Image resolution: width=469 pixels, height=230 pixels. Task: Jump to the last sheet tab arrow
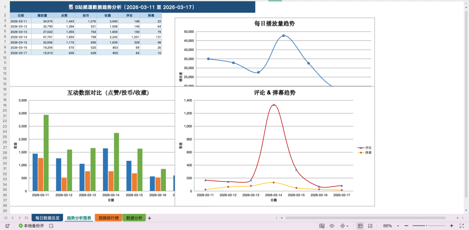click(26, 218)
